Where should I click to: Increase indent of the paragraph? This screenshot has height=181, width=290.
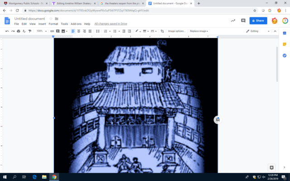pos(130,31)
